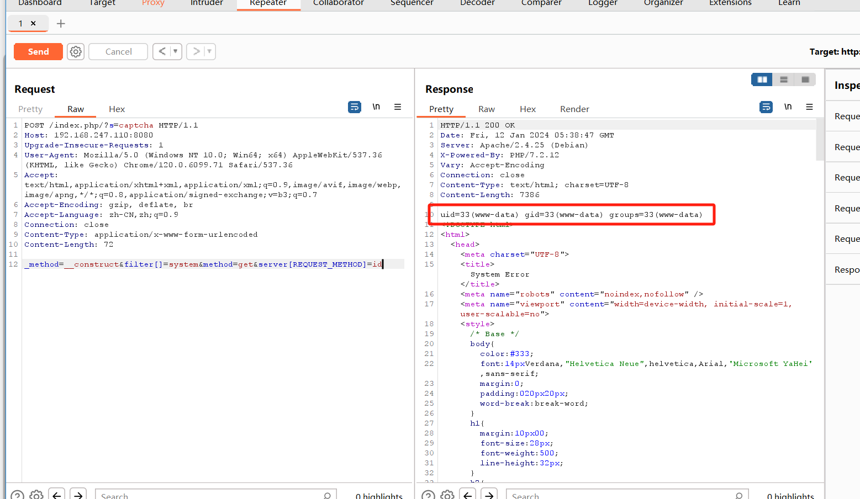Screen dimensions: 860x499
Task: Click the 'Host: 192.168.247.110:8080' header line
Action: [88, 135]
